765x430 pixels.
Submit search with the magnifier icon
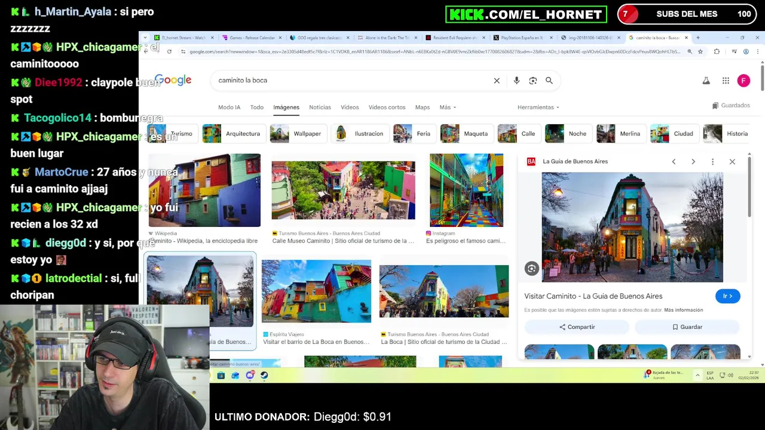pyautogui.click(x=549, y=81)
